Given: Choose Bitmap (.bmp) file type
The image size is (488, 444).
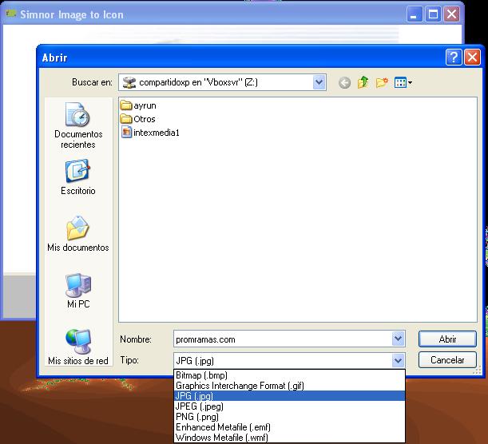Looking at the screenshot, I should coord(289,375).
